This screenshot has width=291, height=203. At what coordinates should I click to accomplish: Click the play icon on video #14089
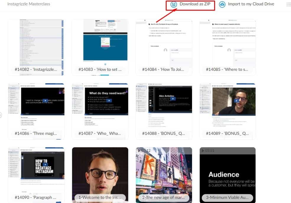click(237, 100)
